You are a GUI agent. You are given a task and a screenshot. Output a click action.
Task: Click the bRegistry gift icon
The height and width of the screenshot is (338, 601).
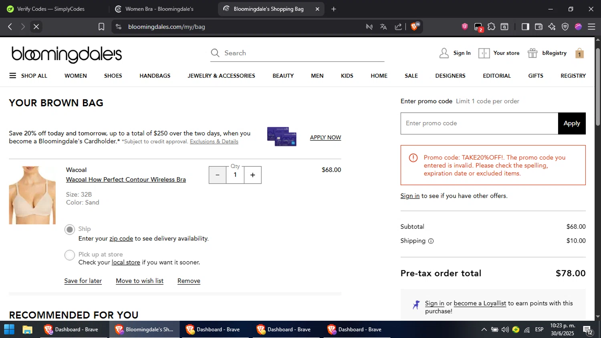click(x=532, y=53)
